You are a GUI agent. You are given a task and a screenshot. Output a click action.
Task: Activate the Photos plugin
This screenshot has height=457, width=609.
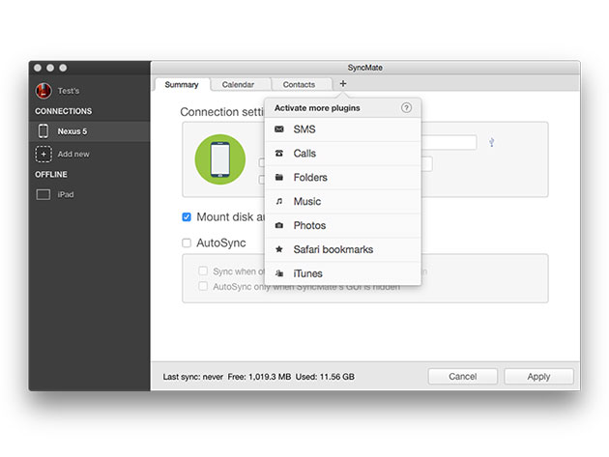pyautogui.click(x=342, y=225)
